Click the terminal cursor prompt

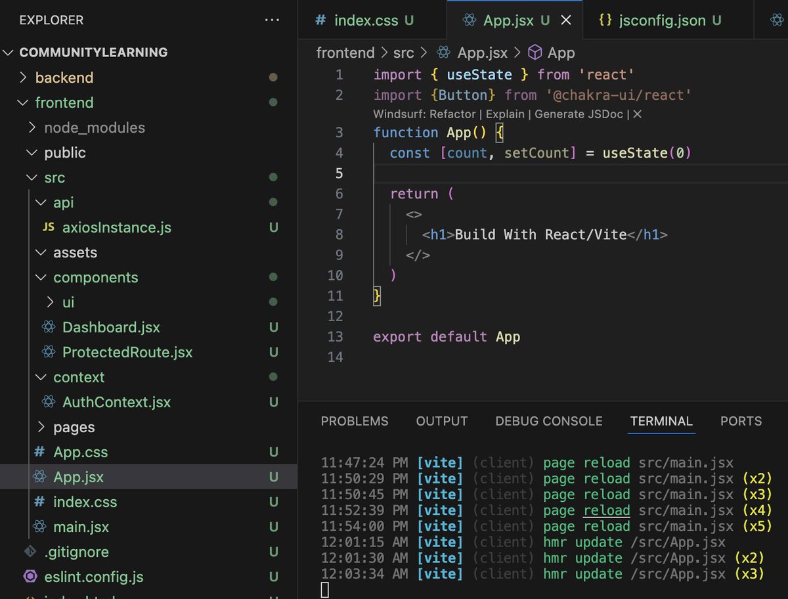pos(324,590)
